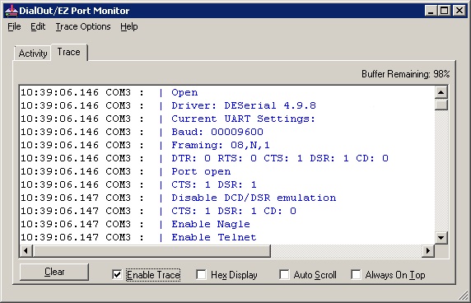Open the Trace Options menu

(x=83, y=26)
